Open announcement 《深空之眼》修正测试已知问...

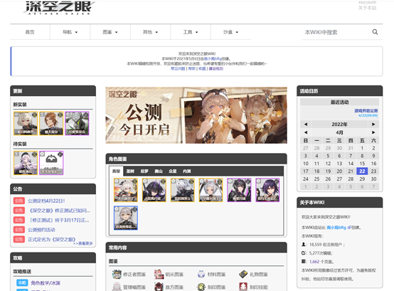tap(59, 211)
